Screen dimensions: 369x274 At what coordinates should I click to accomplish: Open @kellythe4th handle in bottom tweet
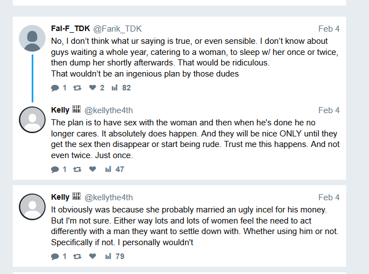(108, 197)
